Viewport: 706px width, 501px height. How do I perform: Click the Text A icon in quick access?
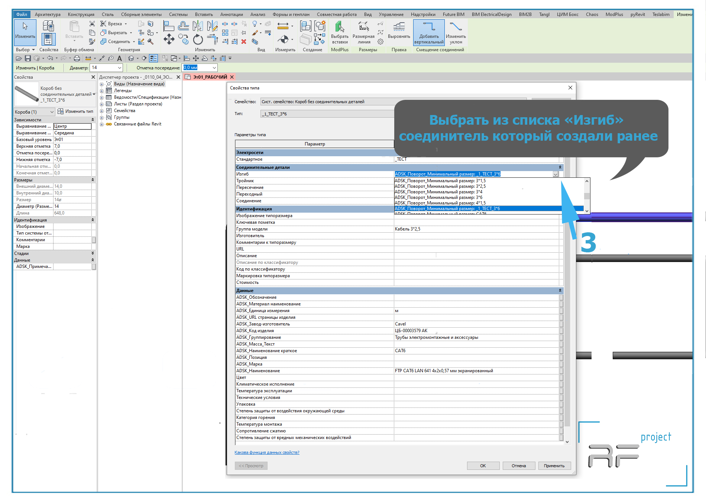pos(119,58)
